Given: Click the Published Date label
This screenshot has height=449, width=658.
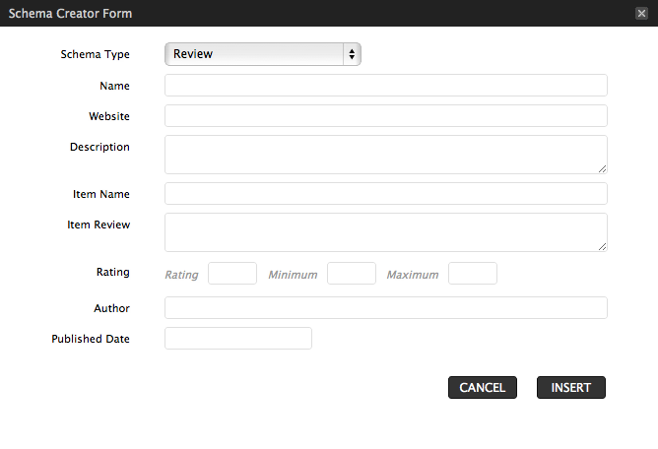Looking at the screenshot, I should (91, 339).
